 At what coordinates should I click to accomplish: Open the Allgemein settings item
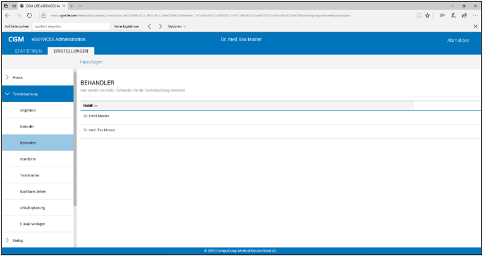tap(38, 111)
